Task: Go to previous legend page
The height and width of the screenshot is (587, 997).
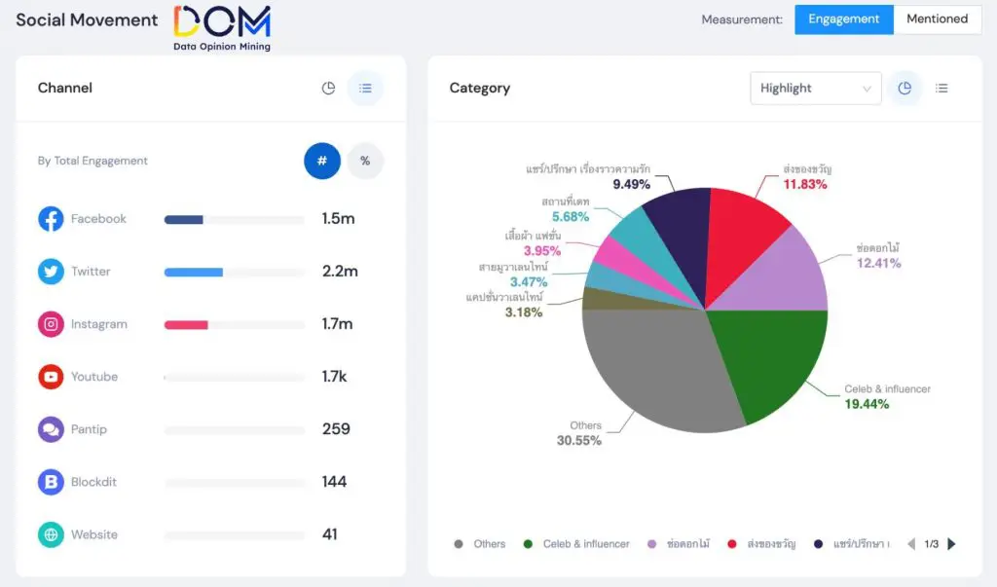Action: [x=911, y=544]
